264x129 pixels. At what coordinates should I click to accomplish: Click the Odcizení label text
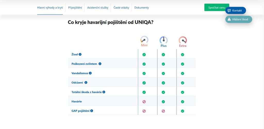point(77,83)
